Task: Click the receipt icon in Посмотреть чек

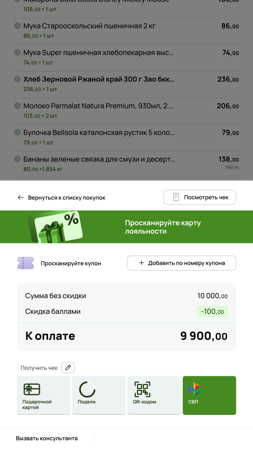Action: pos(176,197)
